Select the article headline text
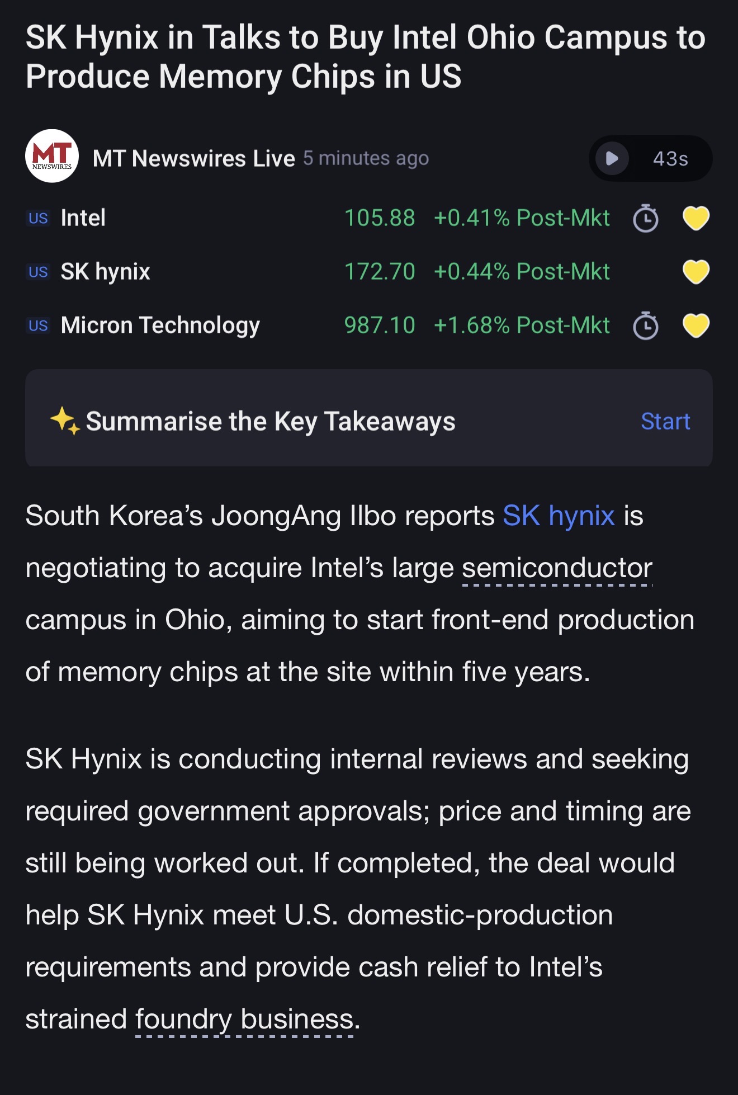Screen dimensions: 738x1095 click(x=366, y=56)
